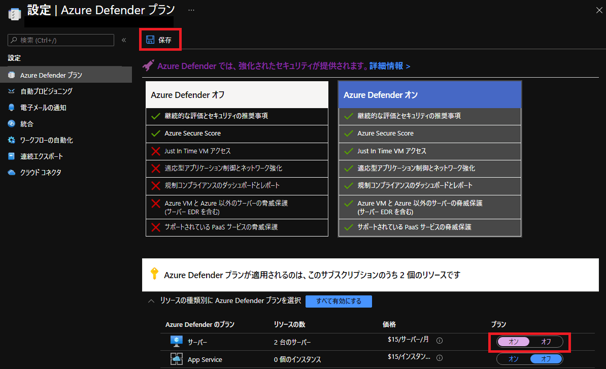Image resolution: width=606 pixels, height=369 pixels.
Task: Click the info icon next to $15/インスタン price
Action: pyautogui.click(x=440, y=358)
